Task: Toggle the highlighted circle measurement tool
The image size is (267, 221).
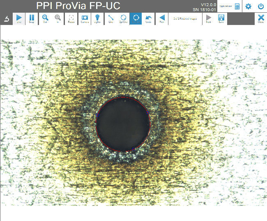Action: point(136,19)
